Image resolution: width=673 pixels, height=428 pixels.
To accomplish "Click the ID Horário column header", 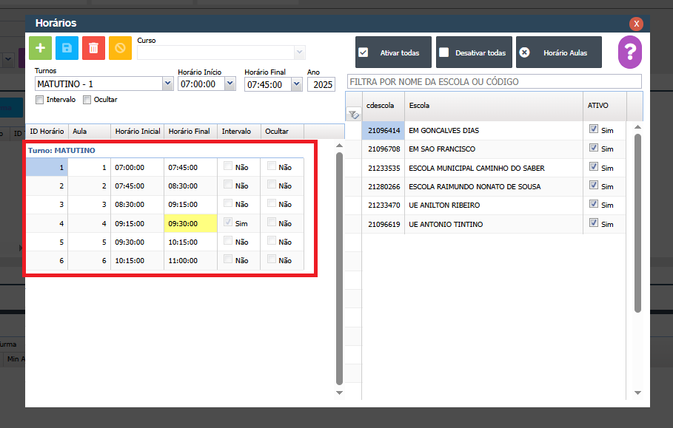I will [x=47, y=131].
